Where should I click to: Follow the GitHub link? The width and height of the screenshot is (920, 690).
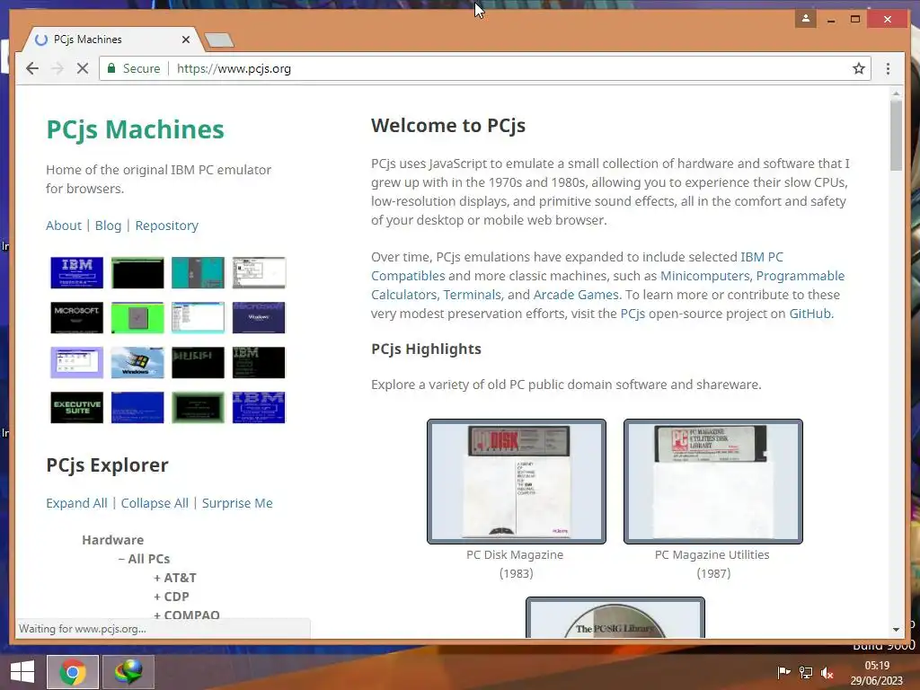809,314
